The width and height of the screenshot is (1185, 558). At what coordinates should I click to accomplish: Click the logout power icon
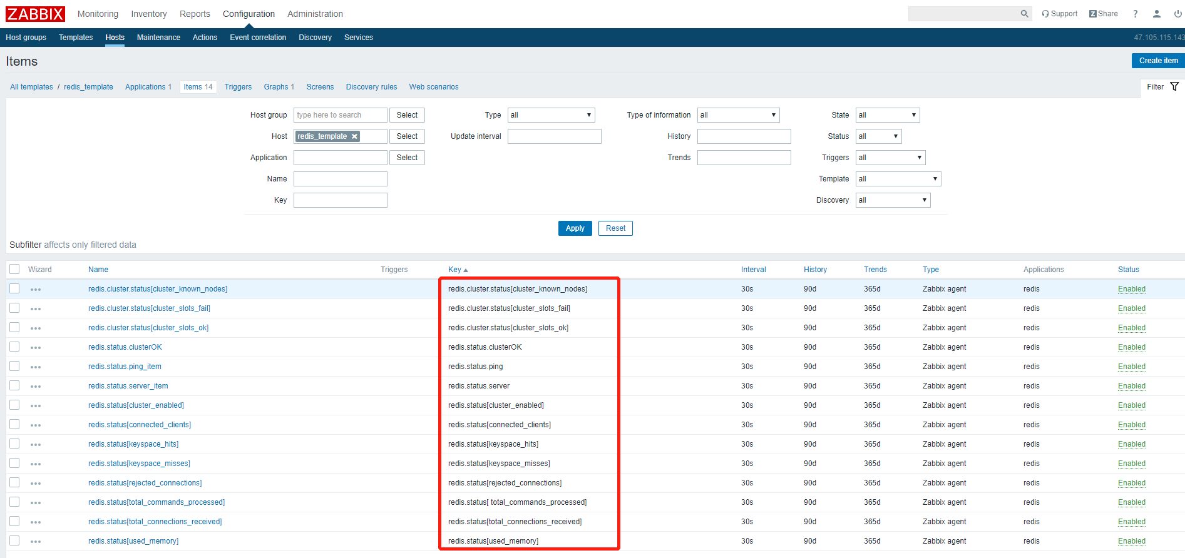(x=1177, y=14)
